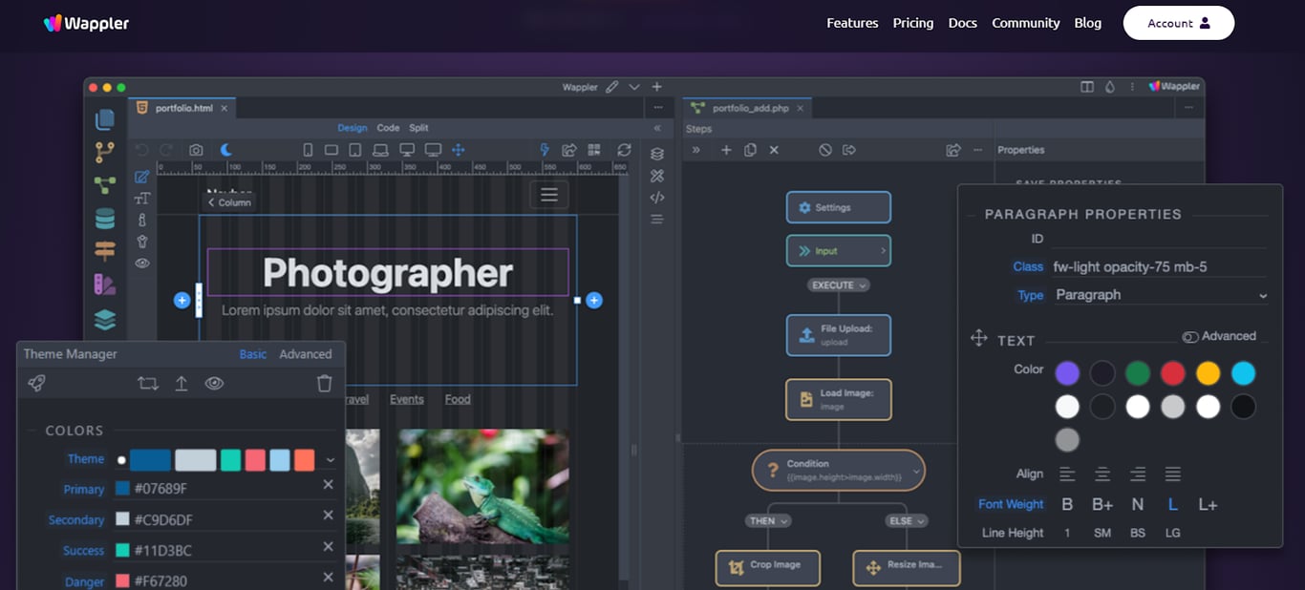Screen dimensions: 1305x590
Task: Click the blue move arrows icon
Action: point(459,150)
